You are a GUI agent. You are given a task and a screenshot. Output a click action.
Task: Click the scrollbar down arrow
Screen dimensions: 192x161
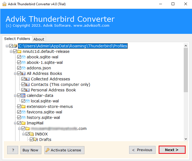186,139
